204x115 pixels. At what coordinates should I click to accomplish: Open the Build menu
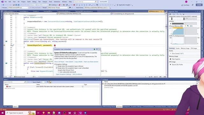click(29, 2)
